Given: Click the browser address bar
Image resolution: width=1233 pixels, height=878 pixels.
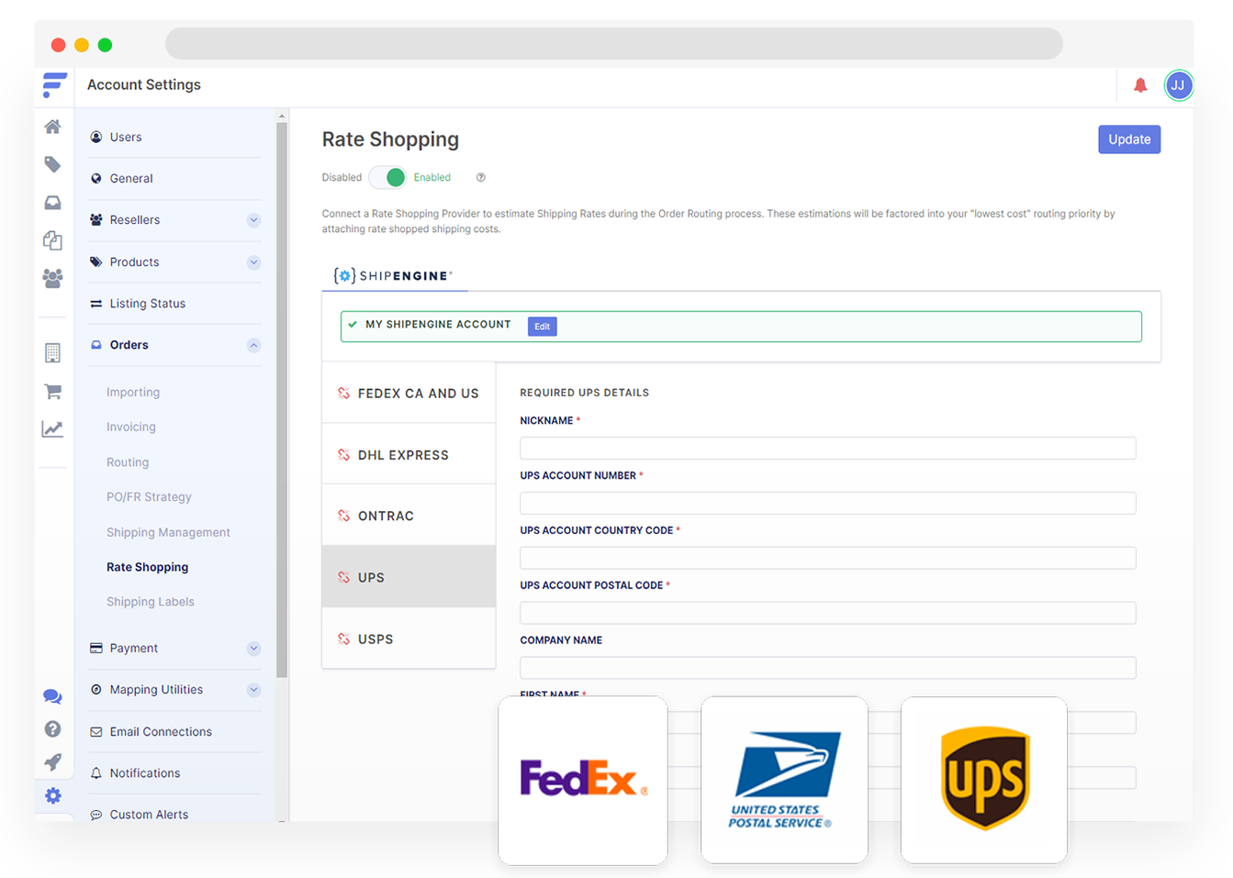Looking at the screenshot, I should (x=614, y=43).
